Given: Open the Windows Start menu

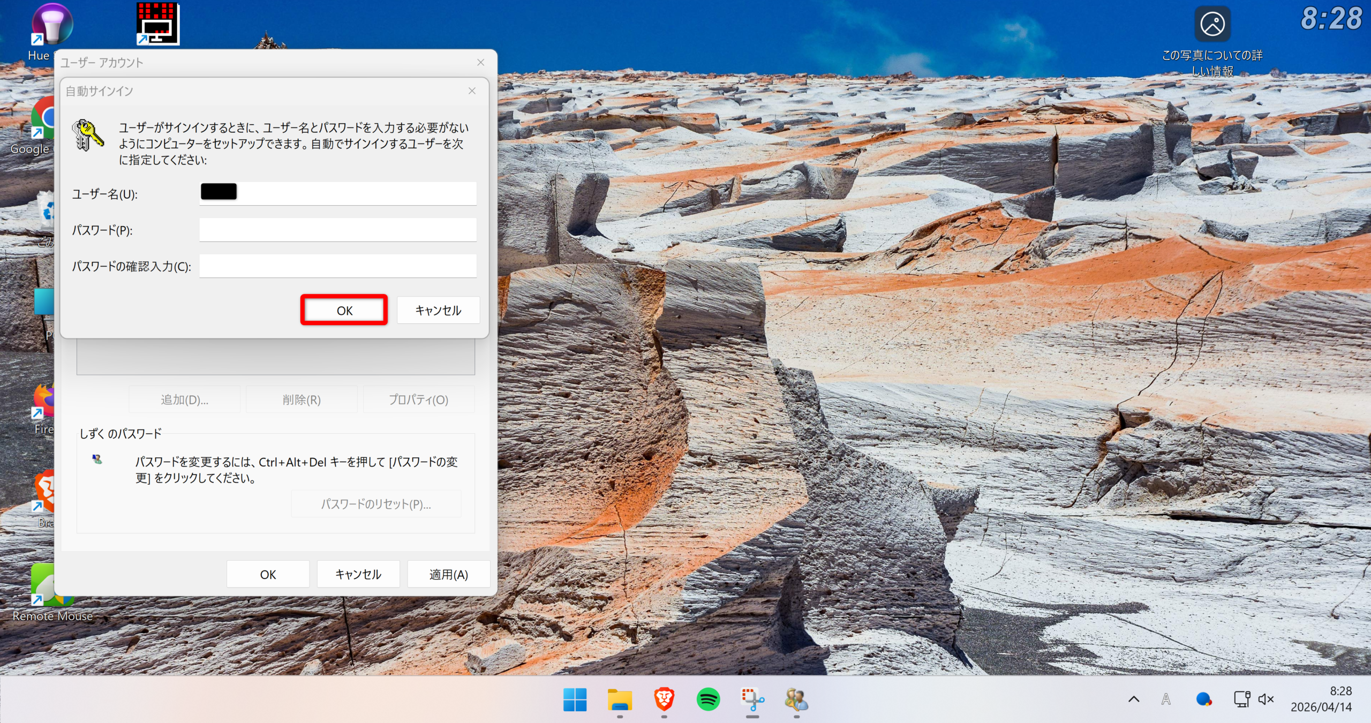Looking at the screenshot, I should [575, 699].
